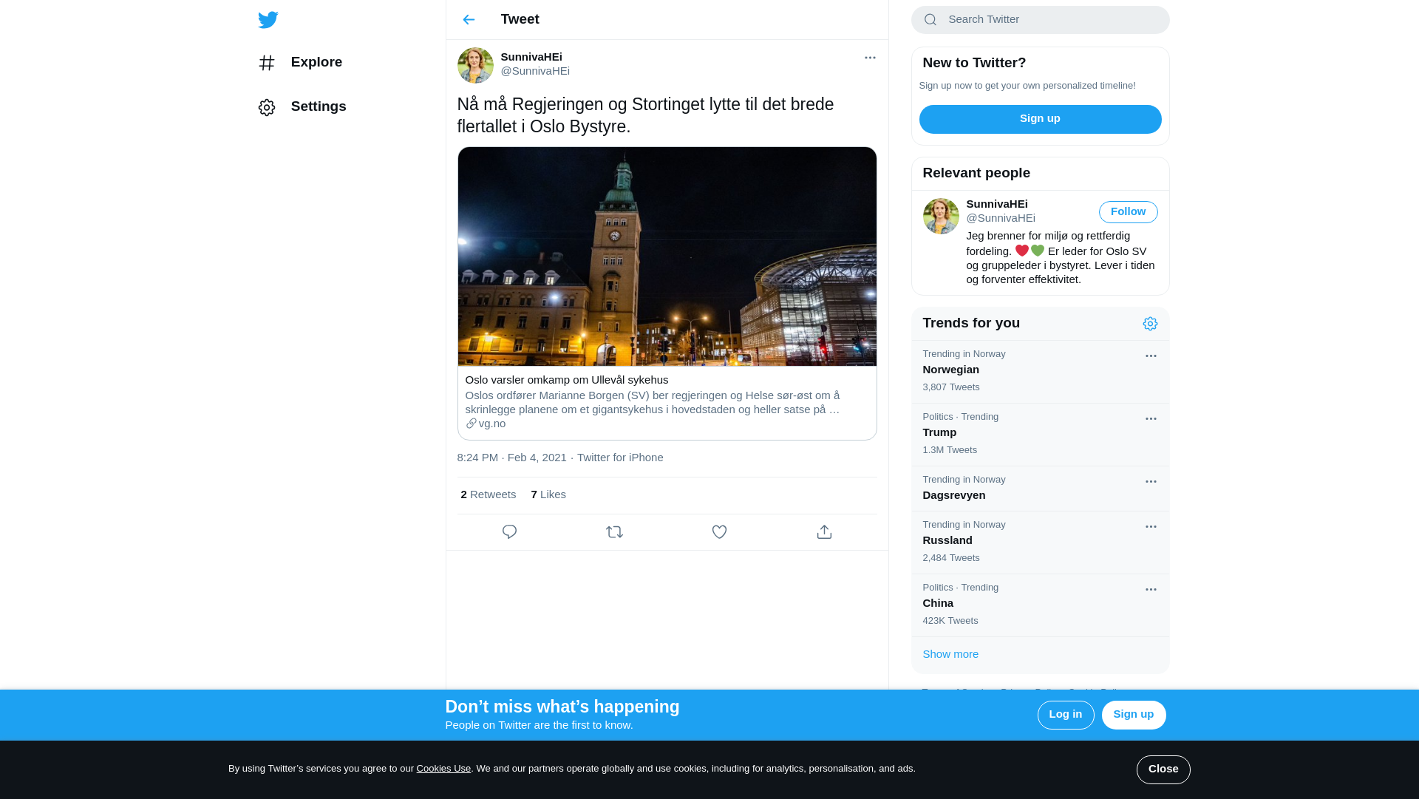Open the tweet's more options menu
Image resolution: width=1419 pixels, height=799 pixels.
870,58
